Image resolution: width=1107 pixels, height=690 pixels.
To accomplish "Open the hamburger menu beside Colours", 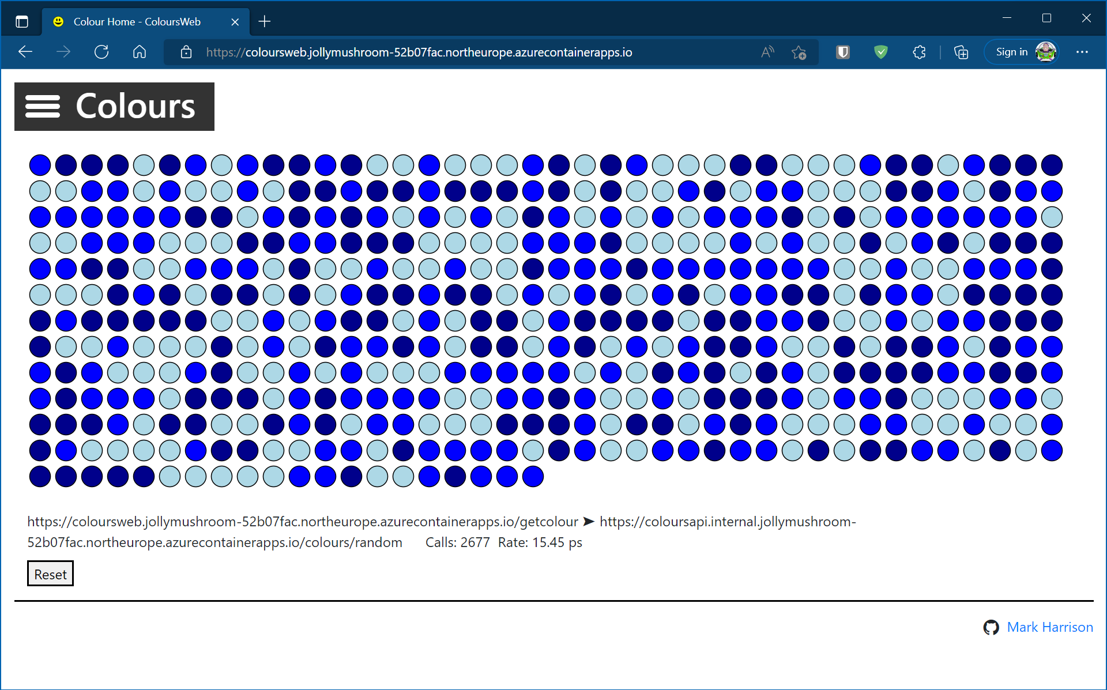I will pos(43,107).
